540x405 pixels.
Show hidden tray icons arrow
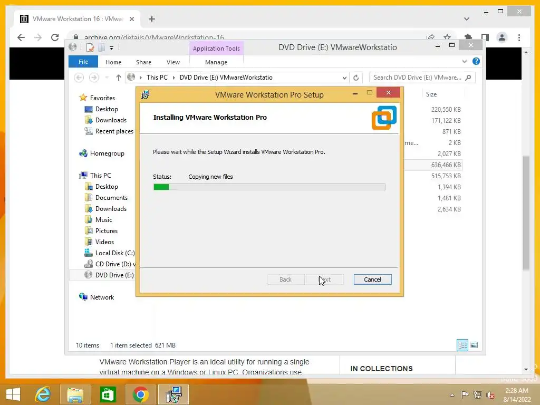point(452,395)
